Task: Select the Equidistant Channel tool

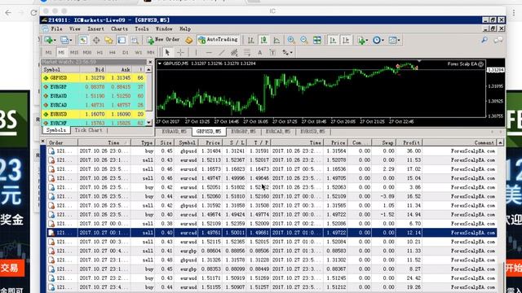Action: point(234,52)
